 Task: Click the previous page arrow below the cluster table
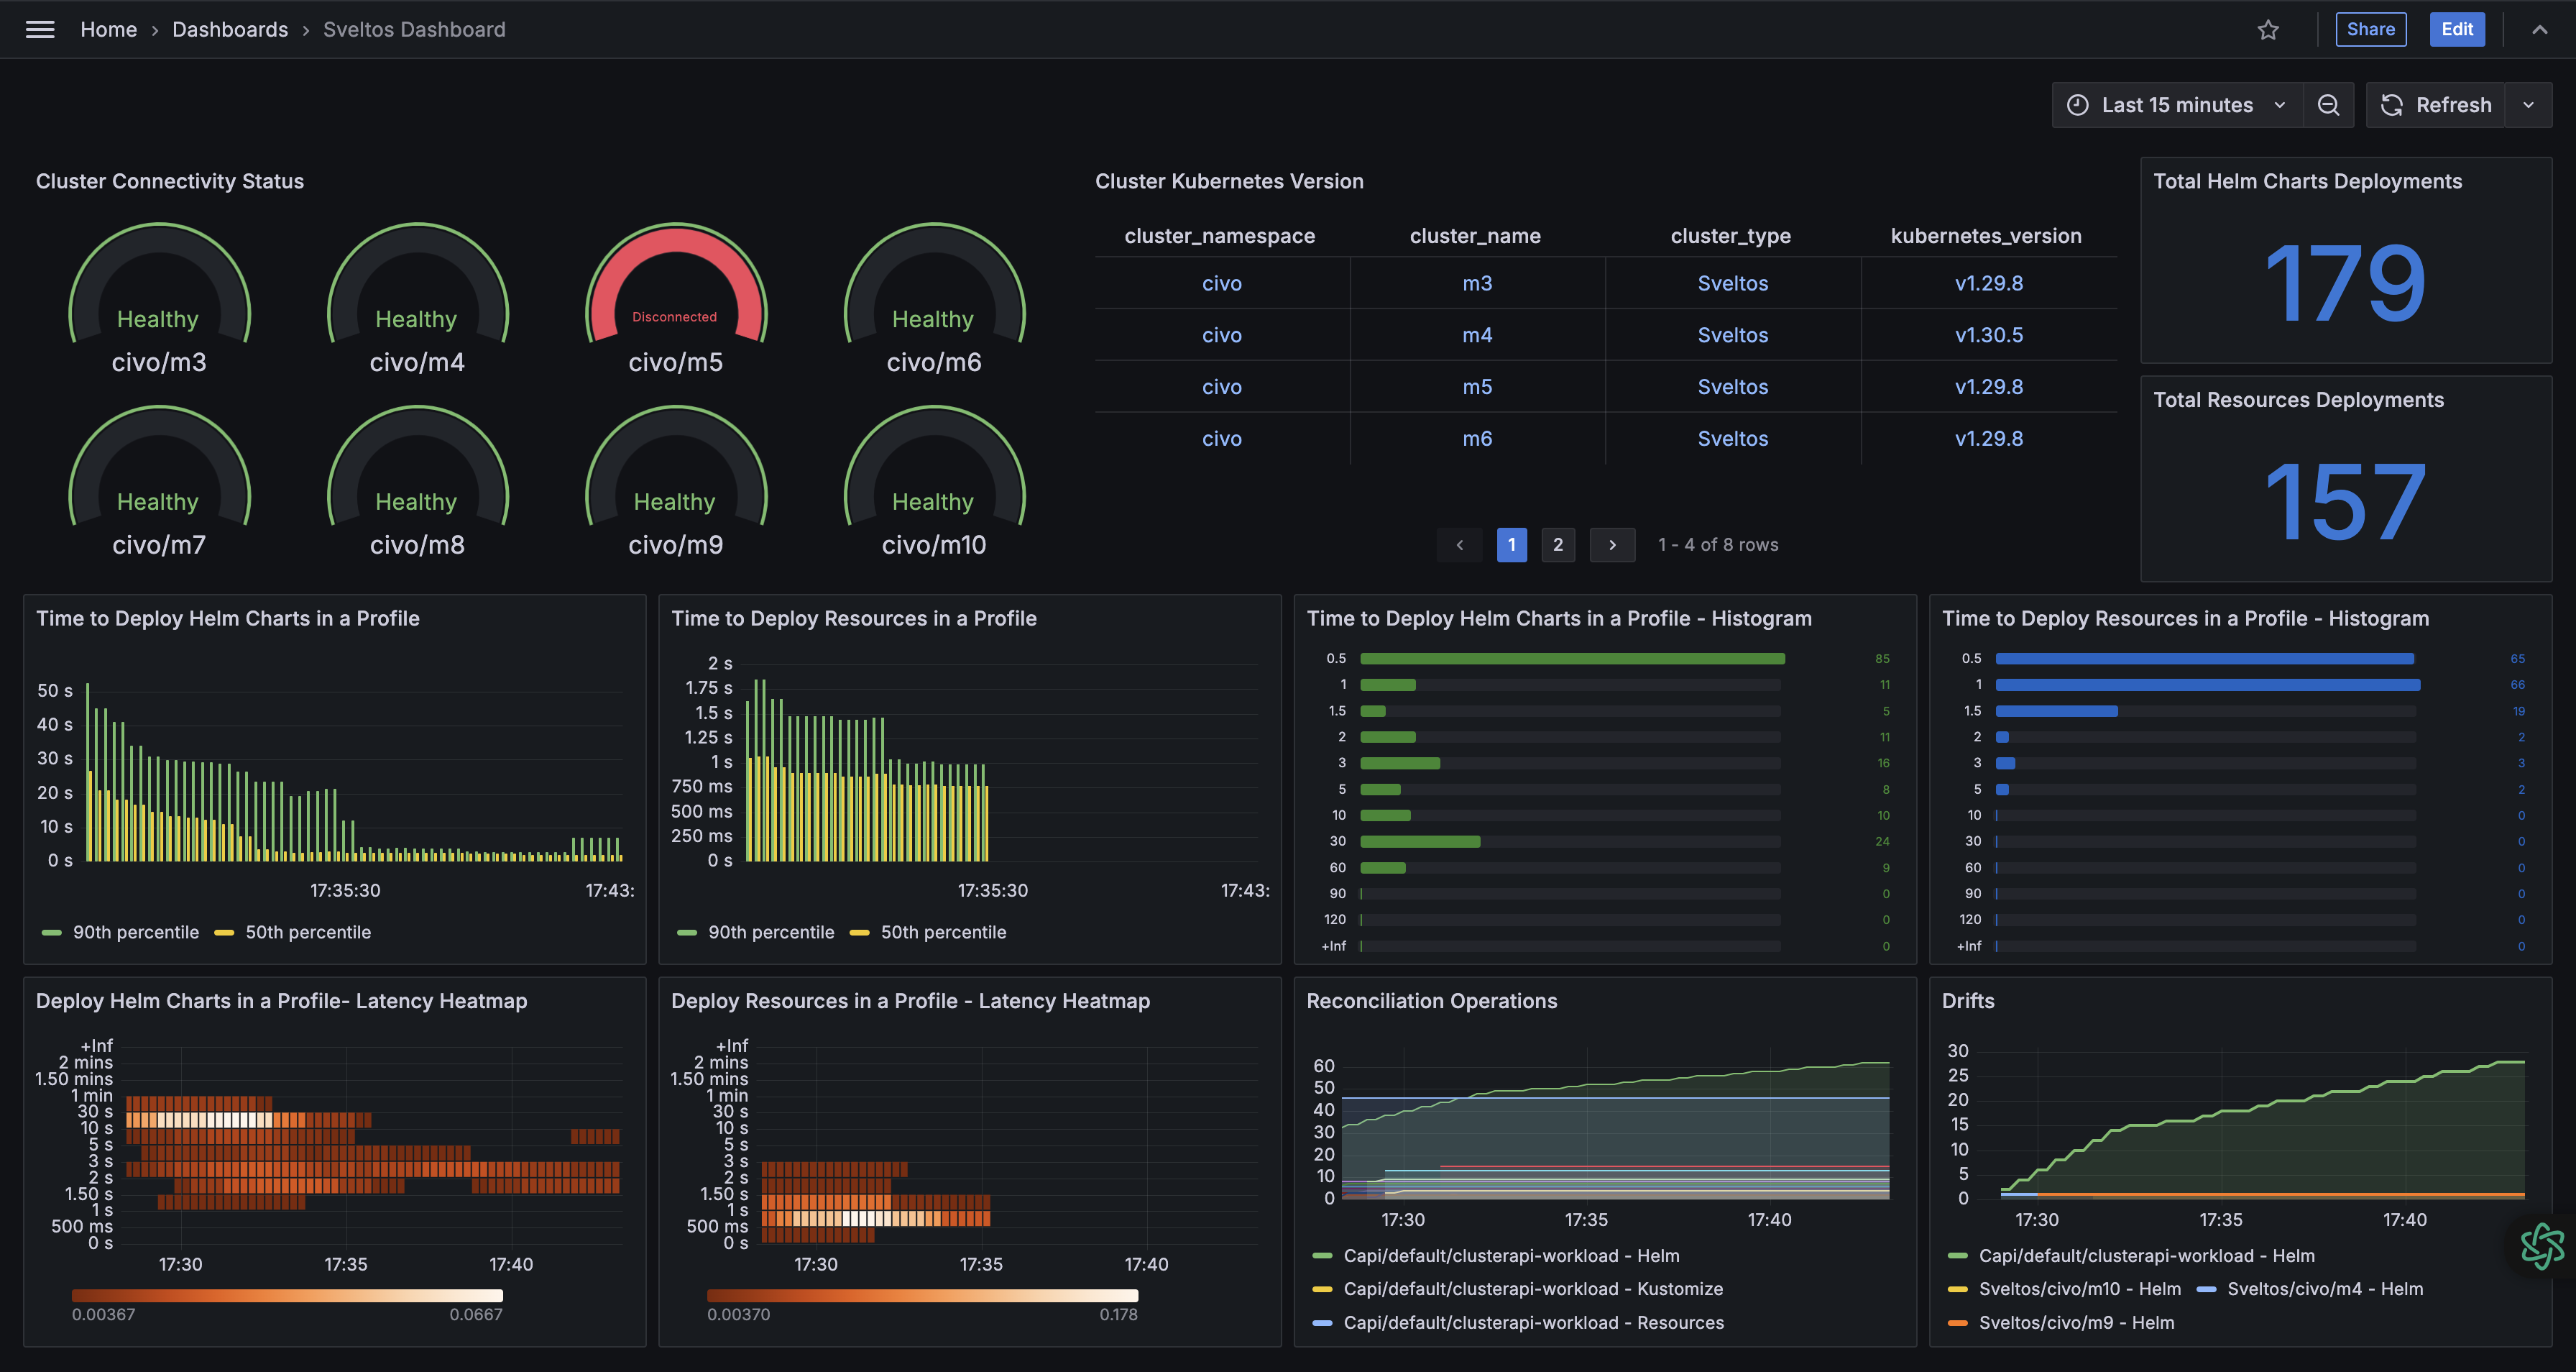[x=1460, y=544]
